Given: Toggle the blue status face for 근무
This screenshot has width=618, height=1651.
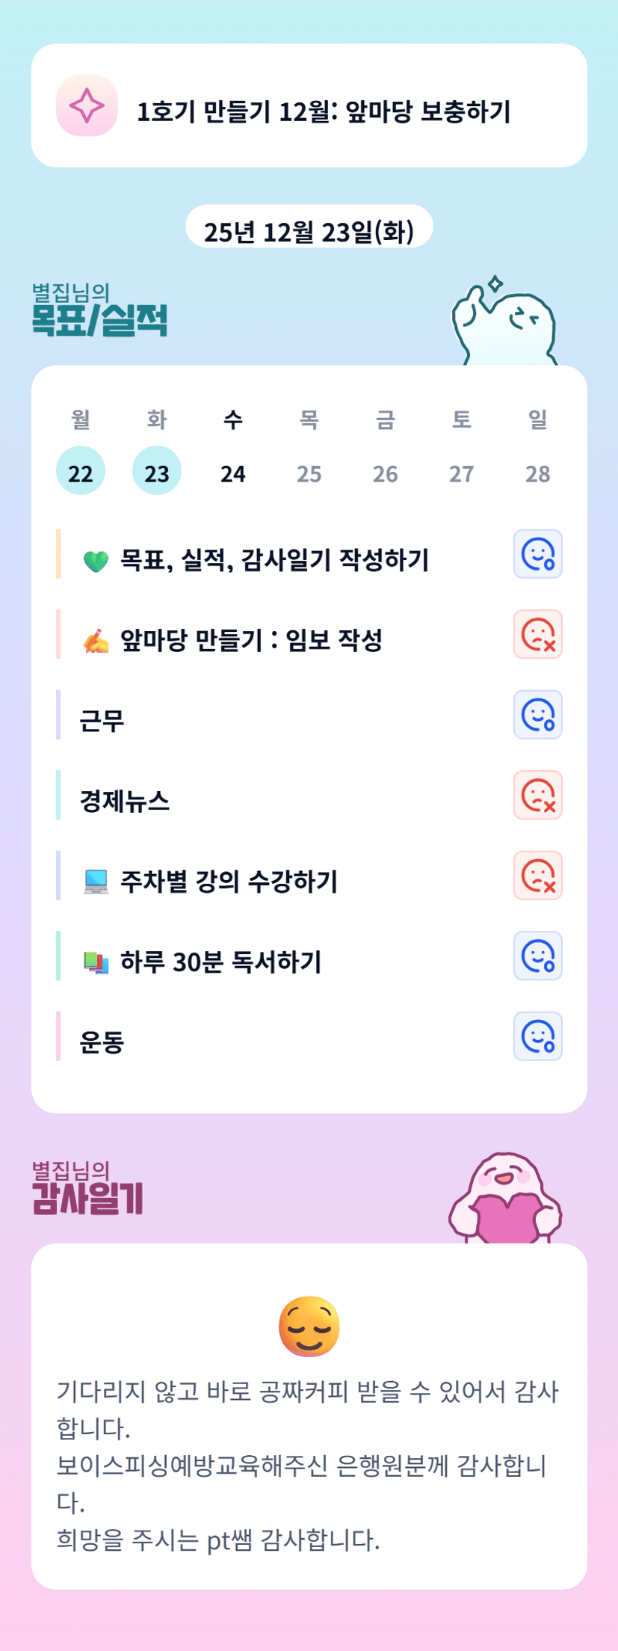Looking at the screenshot, I should tap(537, 715).
